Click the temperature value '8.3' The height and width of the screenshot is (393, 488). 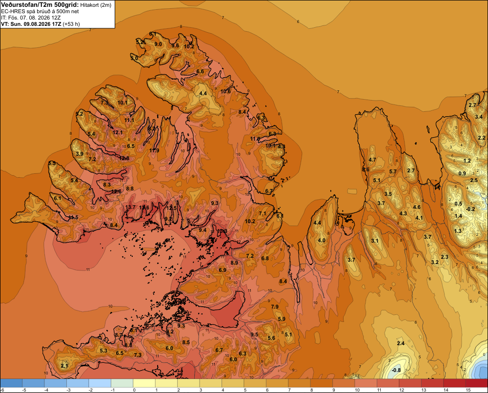click(x=107, y=185)
